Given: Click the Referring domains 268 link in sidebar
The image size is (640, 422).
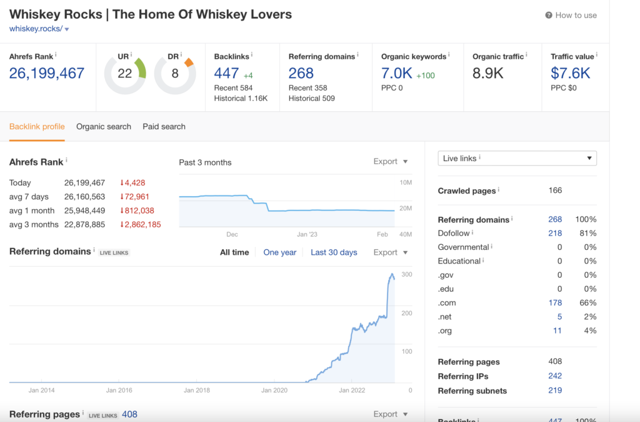Looking at the screenshot, I should 555,219.
